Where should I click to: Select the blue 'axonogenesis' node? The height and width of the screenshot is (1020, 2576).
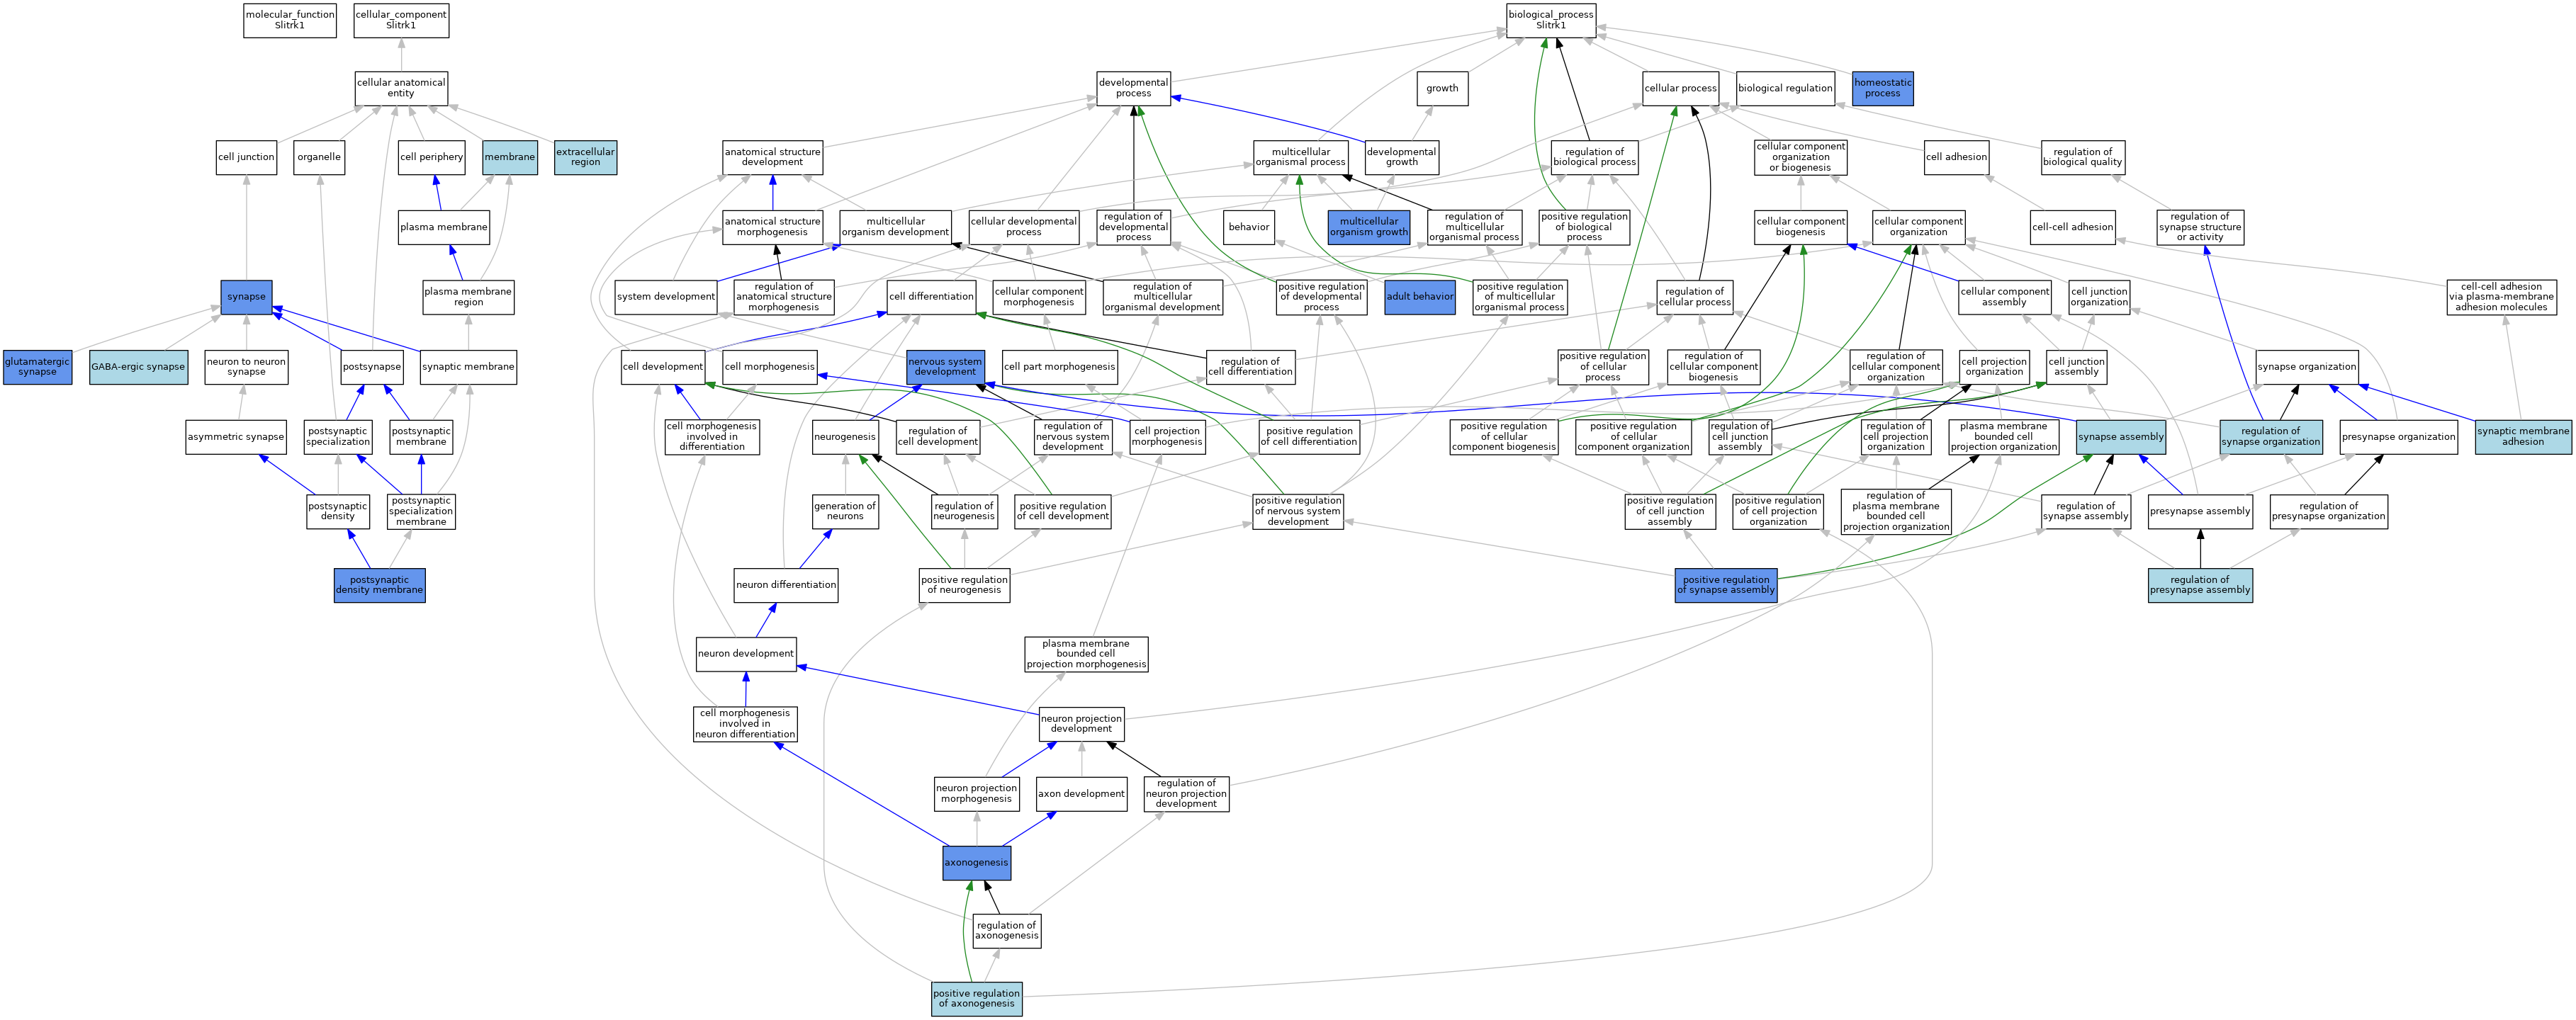(x=976, y=863)
